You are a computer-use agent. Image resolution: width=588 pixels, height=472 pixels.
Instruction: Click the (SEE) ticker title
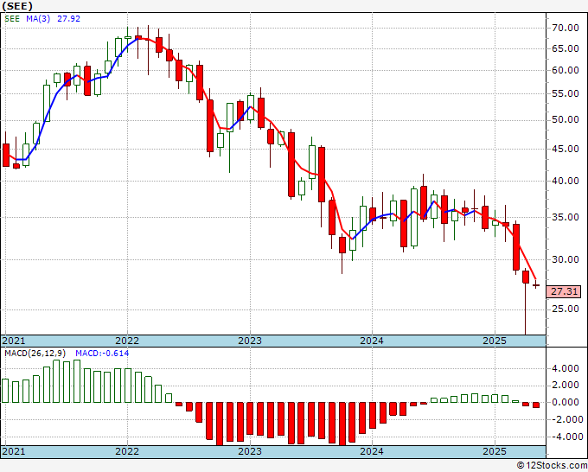[17, 6]
